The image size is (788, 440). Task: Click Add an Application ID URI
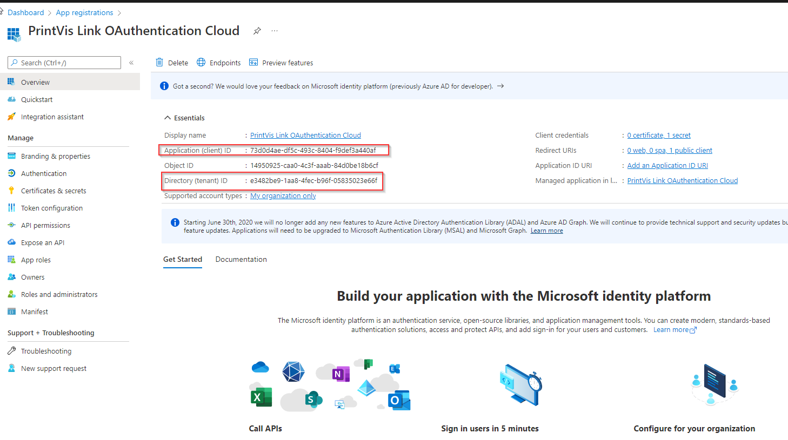667,166
